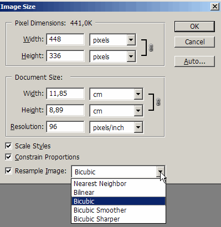The image size is (221, 227).
Task: Uncheck Constrain Proportions
Action: click(x=8, y=157)
